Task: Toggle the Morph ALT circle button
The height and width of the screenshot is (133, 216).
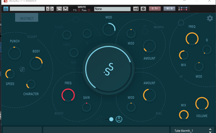Action: coord(145,31)
